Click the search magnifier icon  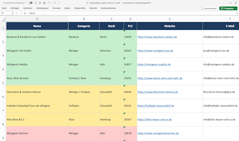pyautogui.click(x=230, y=3)
